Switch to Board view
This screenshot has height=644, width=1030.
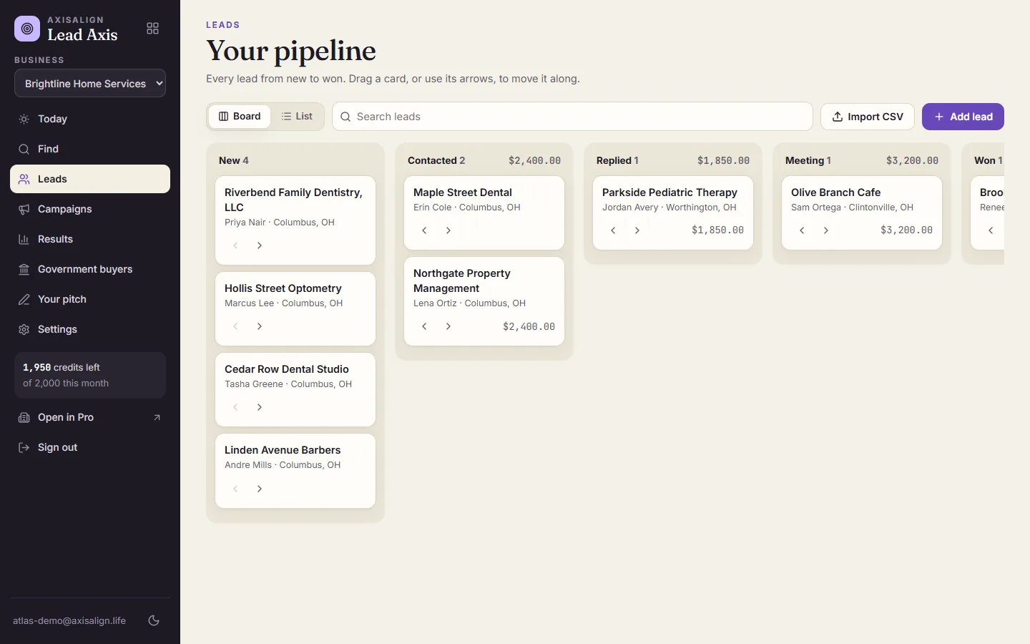point(240,117)
